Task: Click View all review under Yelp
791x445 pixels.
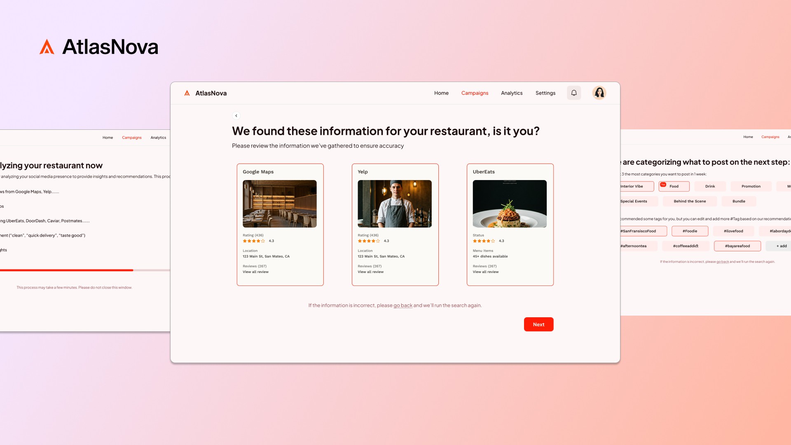Action: [370, 272]
